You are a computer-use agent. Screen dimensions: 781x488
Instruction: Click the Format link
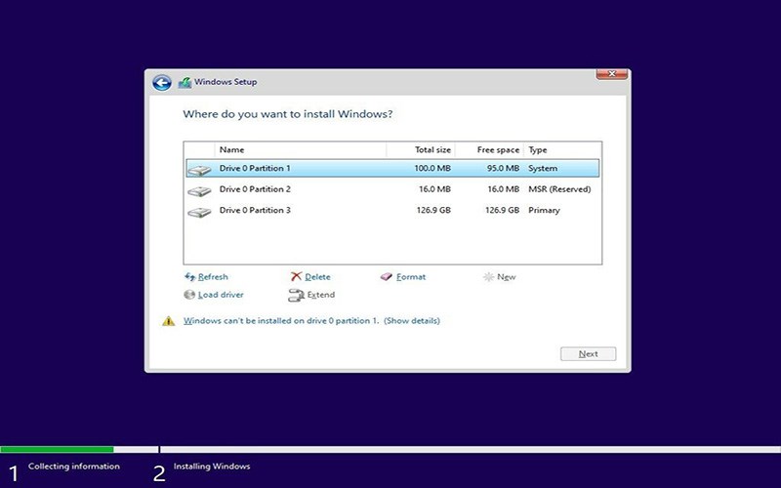[411, 277]
